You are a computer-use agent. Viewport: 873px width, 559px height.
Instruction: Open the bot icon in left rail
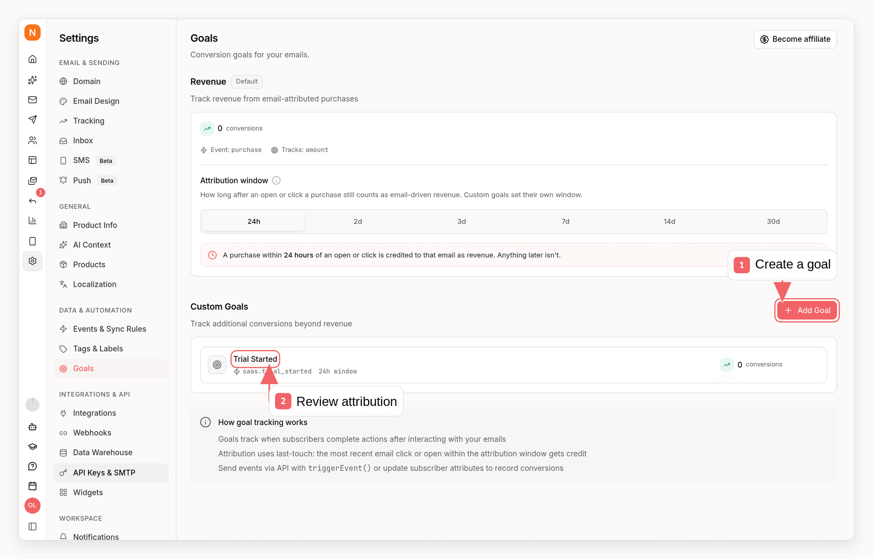[32, 427]
